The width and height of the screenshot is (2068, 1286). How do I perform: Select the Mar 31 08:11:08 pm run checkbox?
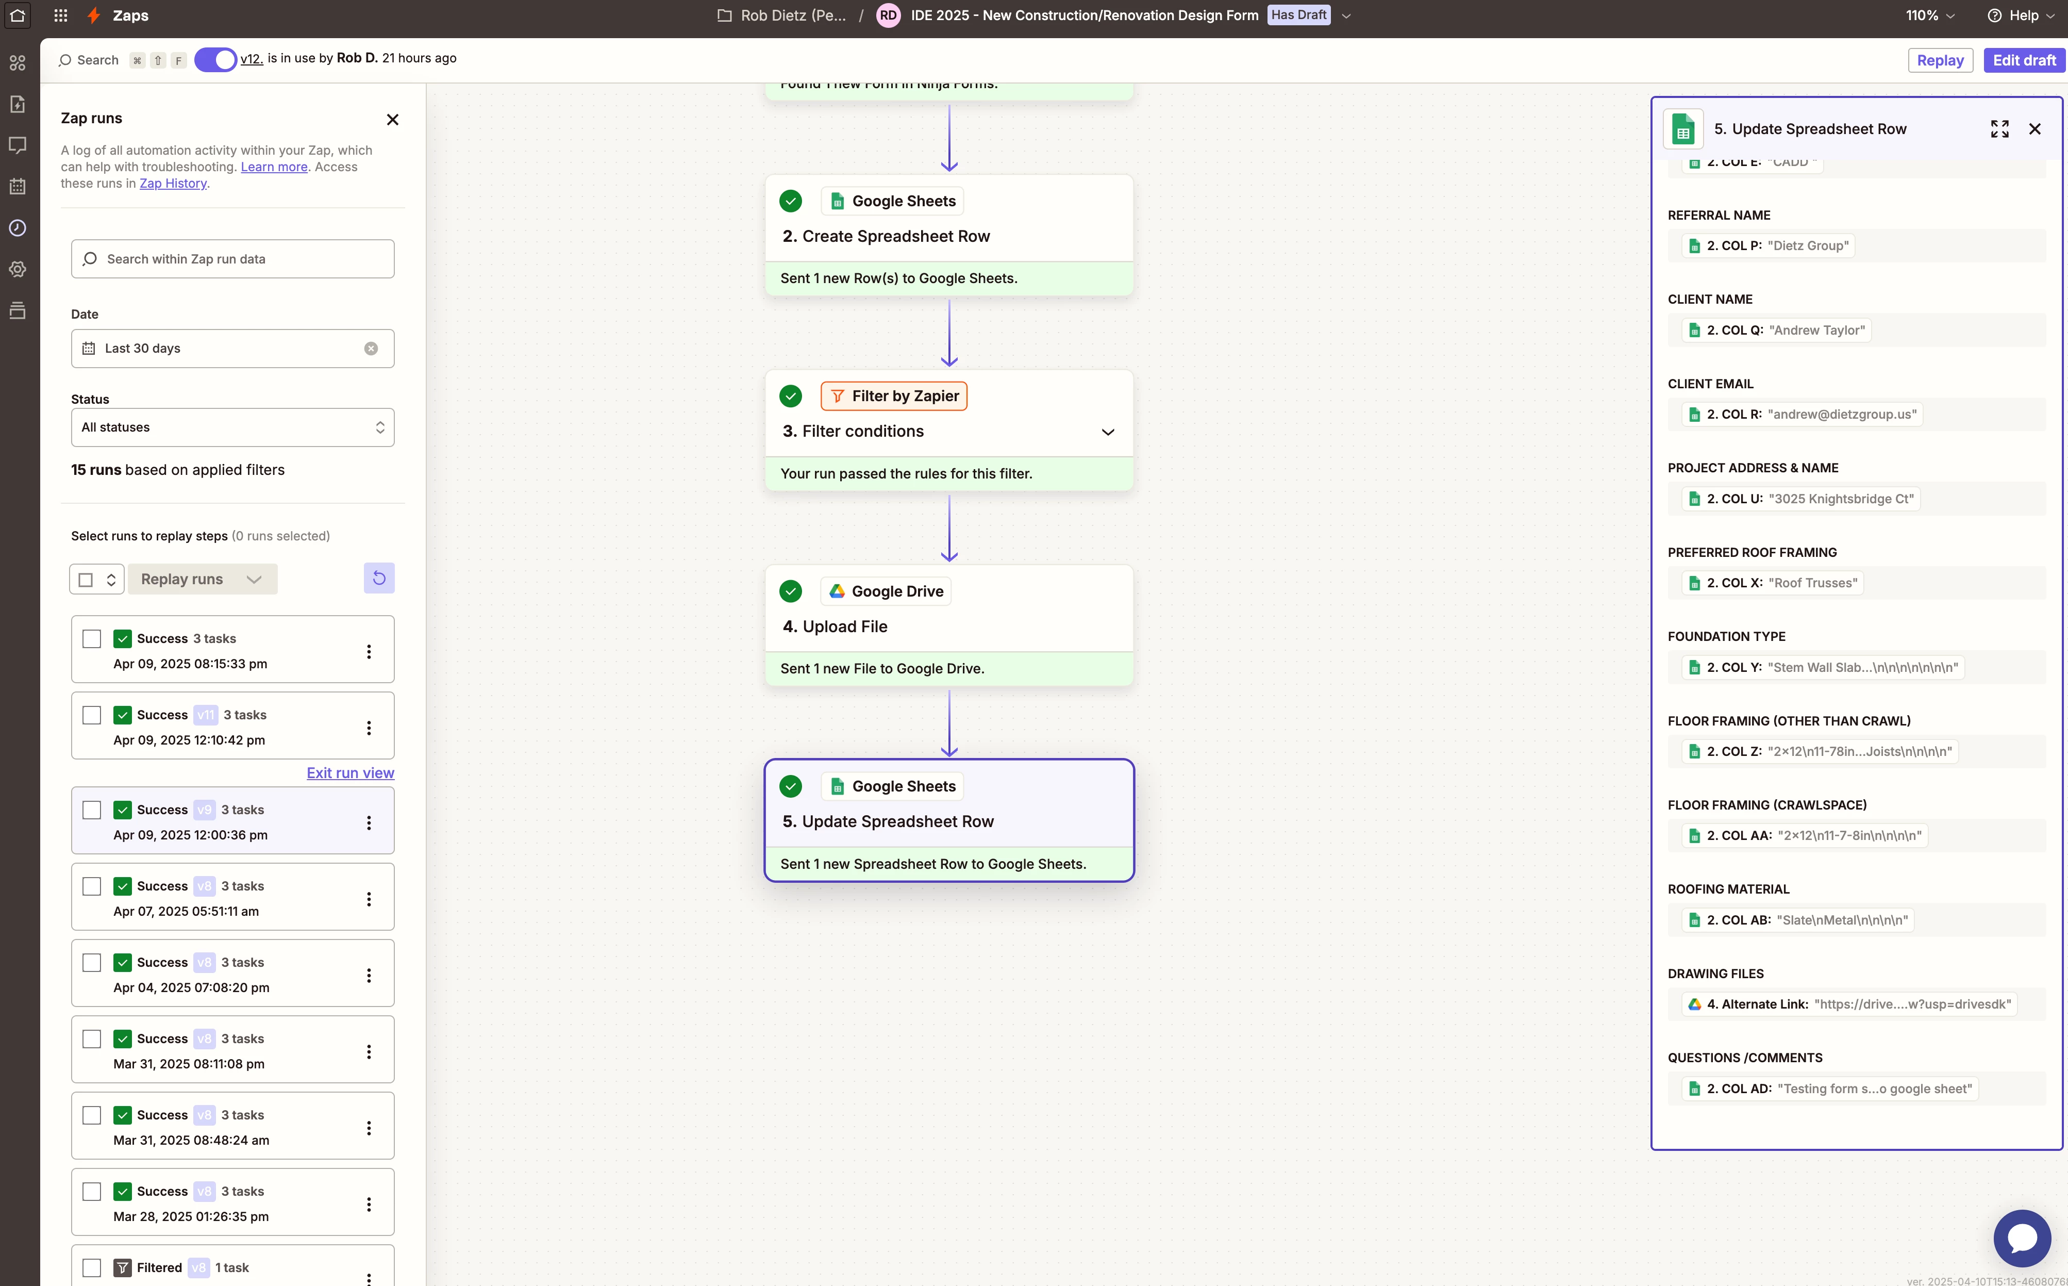tap(92, 1040)
